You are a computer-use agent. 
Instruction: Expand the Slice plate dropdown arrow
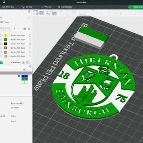point(130,7)
